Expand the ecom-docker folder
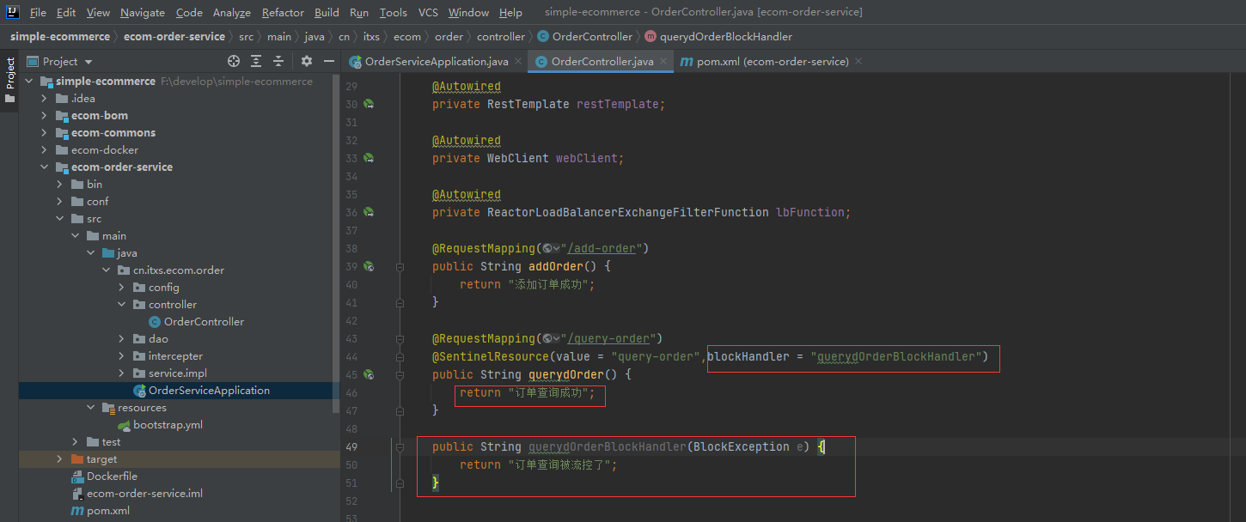 pos(44,149)
